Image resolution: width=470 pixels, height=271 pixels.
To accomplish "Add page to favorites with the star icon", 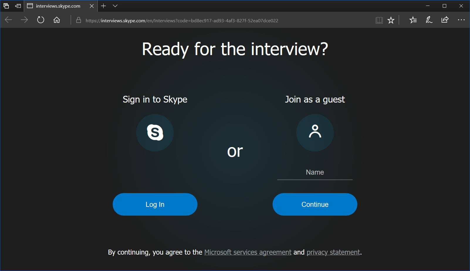I will coord(391,20).
